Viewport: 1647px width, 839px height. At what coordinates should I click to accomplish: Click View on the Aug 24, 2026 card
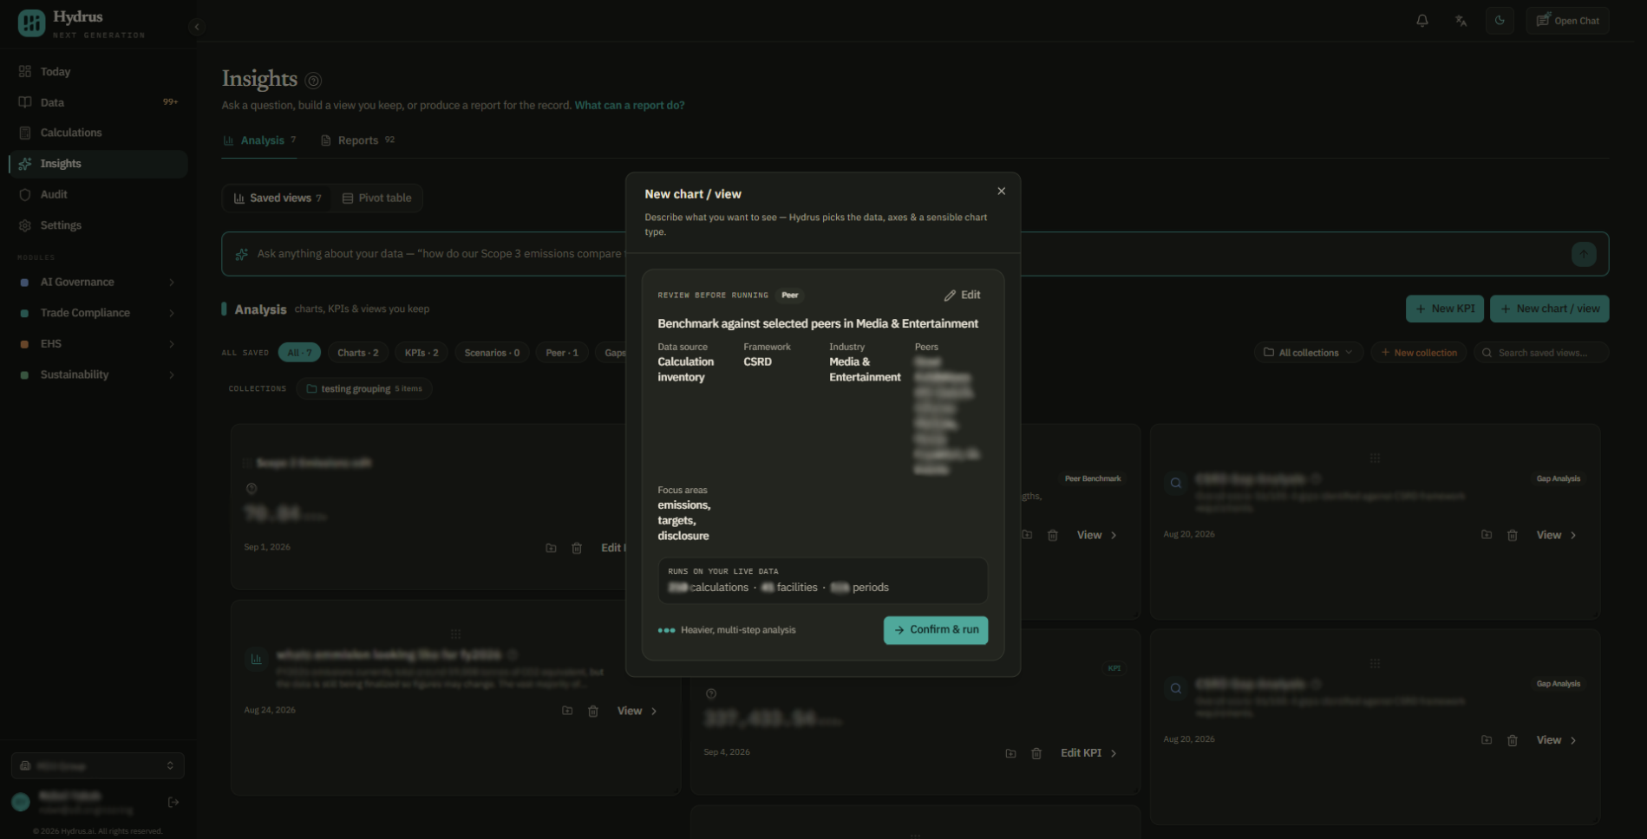[637, 711]
